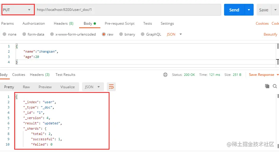Select the Visualize response view

67,87
